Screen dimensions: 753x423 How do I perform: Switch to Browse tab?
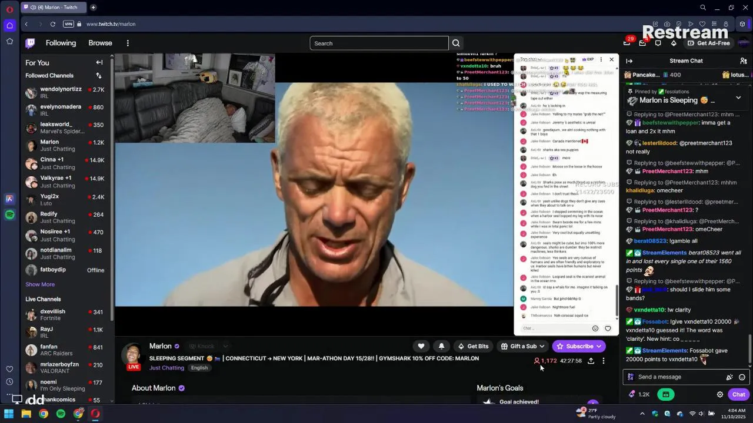coord(100,43)
